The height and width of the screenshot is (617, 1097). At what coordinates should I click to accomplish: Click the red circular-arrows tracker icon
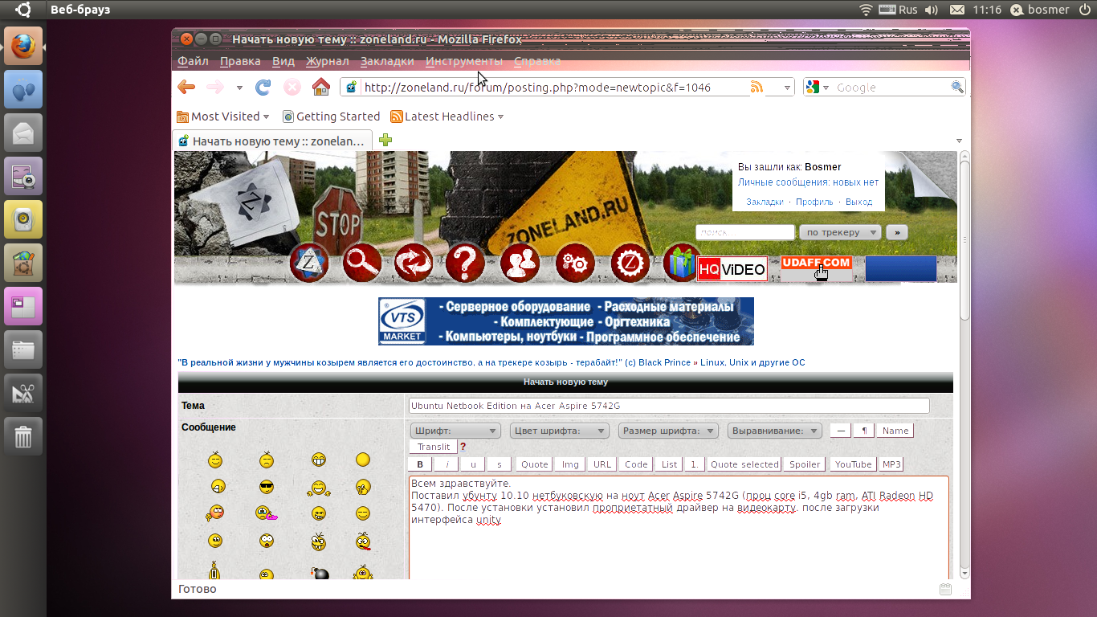pos(414,263)
